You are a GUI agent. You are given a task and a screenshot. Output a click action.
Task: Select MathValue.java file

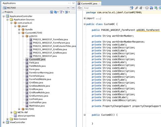point(37,106)
